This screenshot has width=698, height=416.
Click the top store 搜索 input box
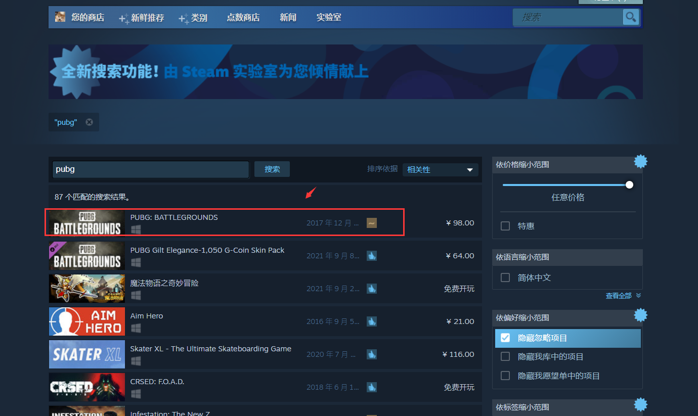tap(568, 17)
